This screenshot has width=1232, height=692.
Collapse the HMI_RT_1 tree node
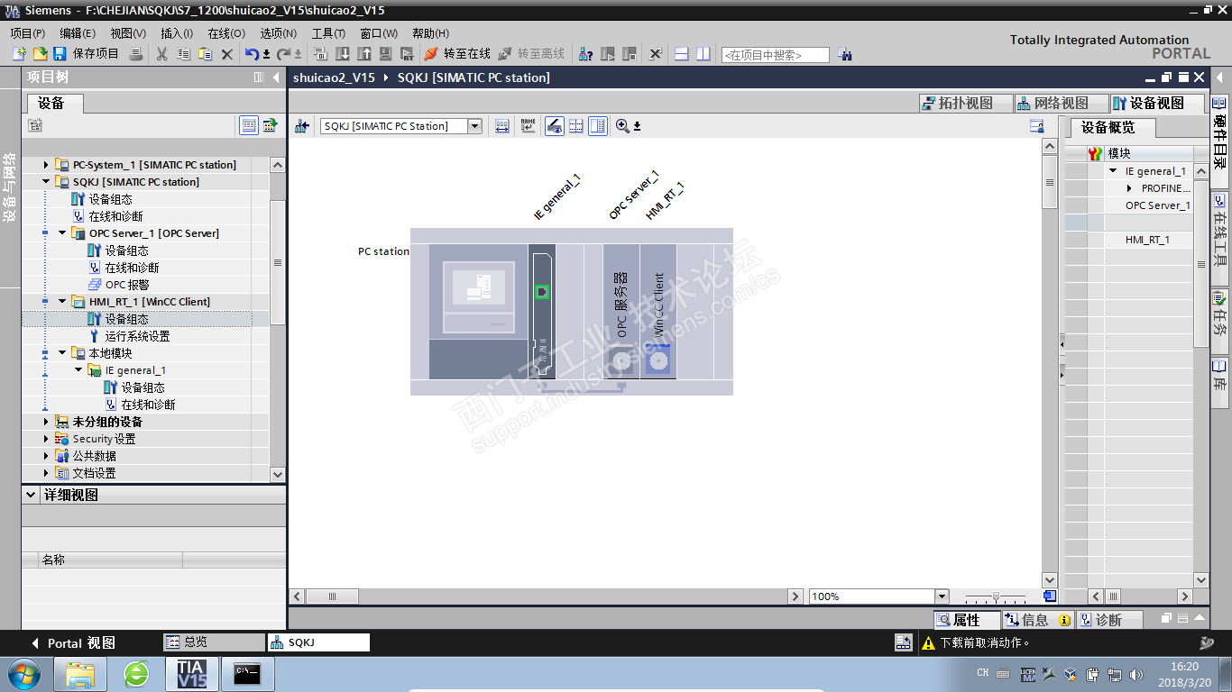[63, 302]
